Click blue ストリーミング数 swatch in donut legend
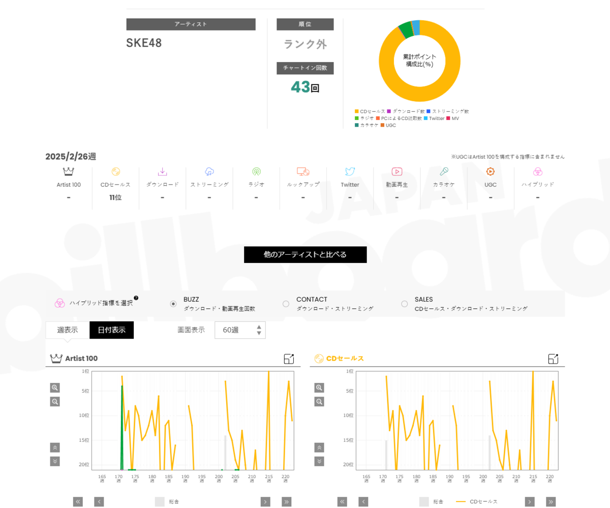The image size is (610, 508). coord(429,111)
